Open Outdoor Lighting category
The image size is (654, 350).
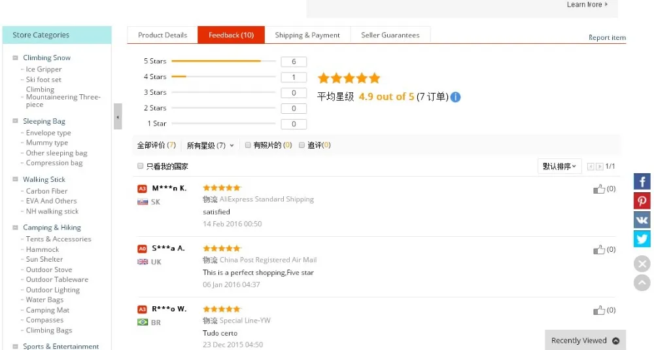coord(52,290)
